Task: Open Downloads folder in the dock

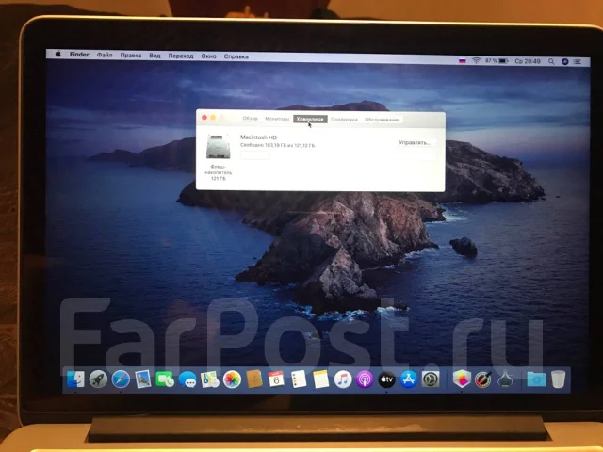Action: coord(536,379)
